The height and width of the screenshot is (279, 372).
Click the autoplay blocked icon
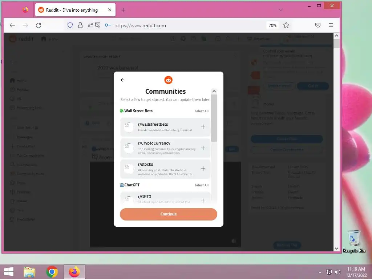point(98,25)
